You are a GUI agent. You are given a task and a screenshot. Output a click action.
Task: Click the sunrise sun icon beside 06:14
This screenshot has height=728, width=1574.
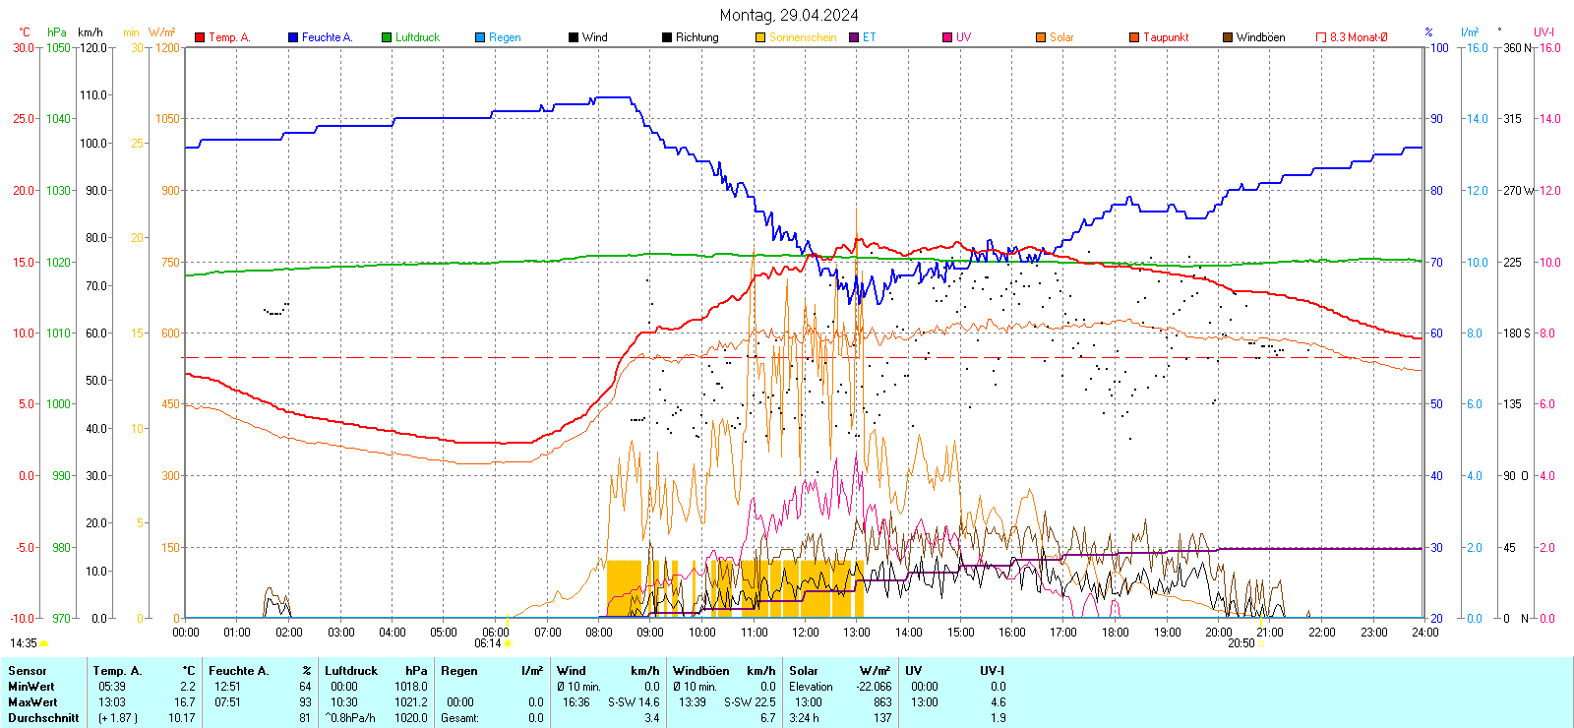(509, 643)
